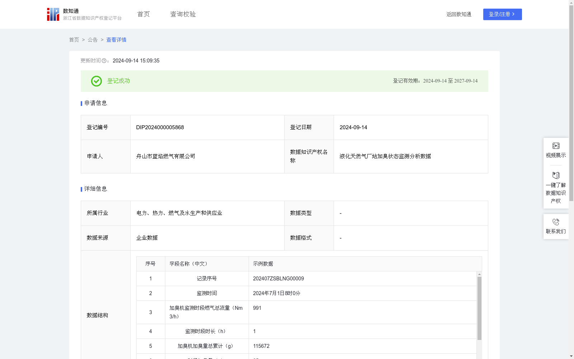The height and width of the screenshot is (359, 574).
Task: Click the 企业数据 data source value
Action: point(147,238)
